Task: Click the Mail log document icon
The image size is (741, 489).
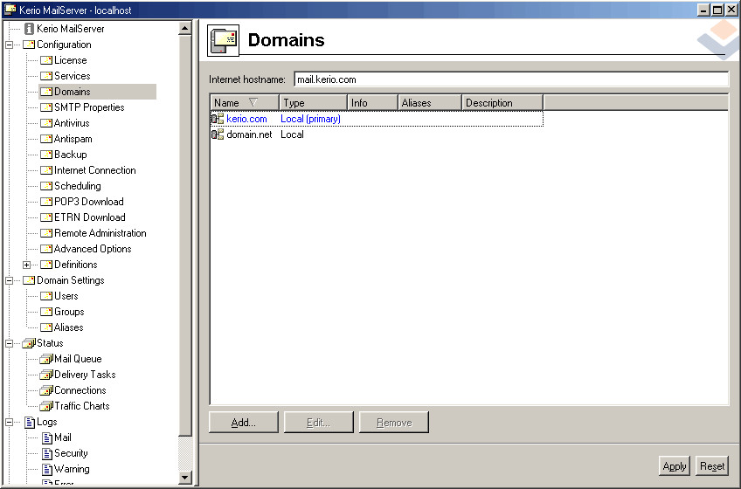Action: point(47,438)
